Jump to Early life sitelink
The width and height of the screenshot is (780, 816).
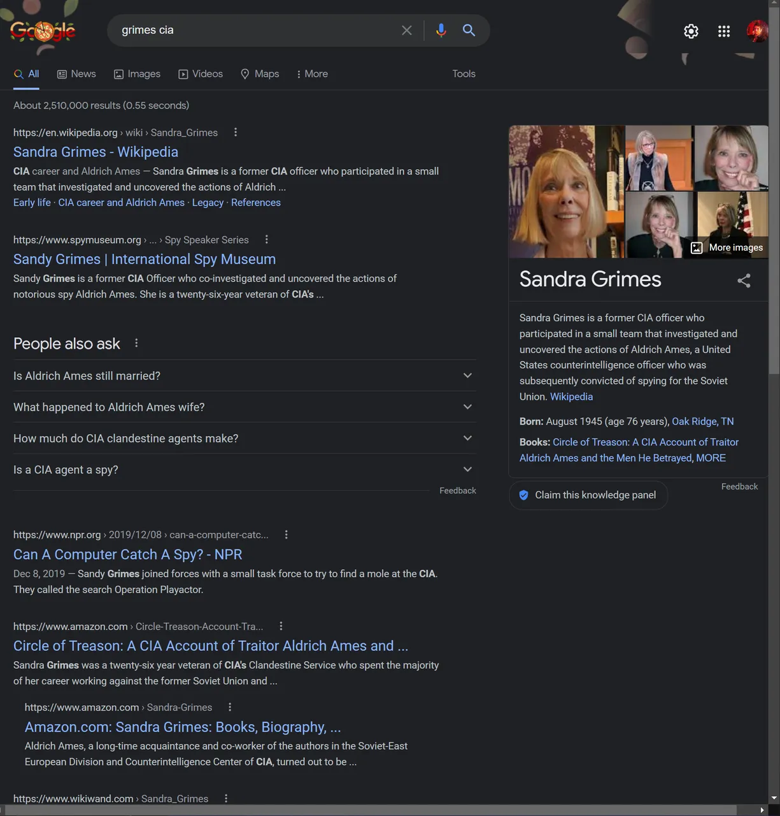tap(32, 202)
